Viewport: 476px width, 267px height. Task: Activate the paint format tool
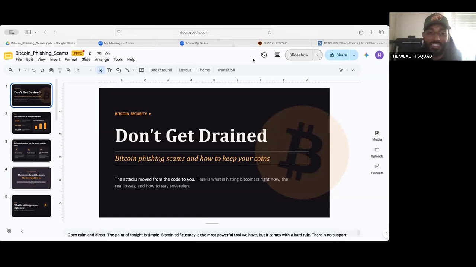(59, 70)
